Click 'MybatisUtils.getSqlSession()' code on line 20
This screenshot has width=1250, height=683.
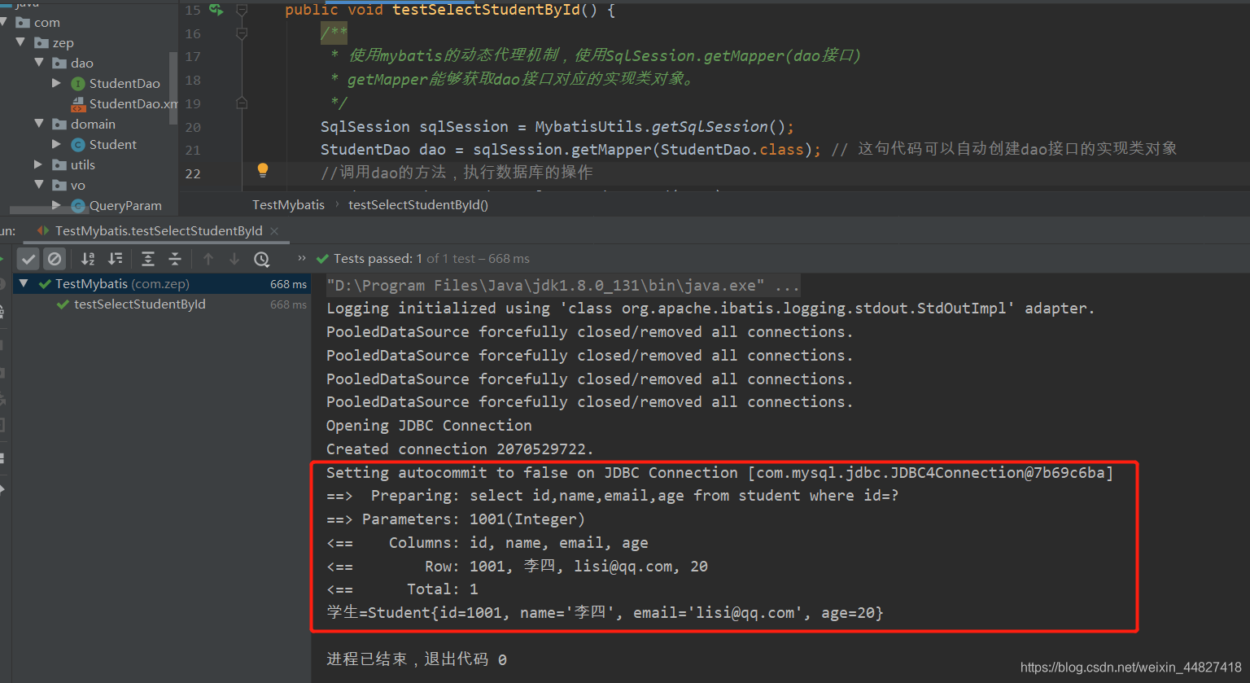tap(660, 126)
